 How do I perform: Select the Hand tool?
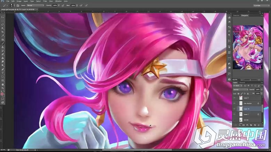2,84
